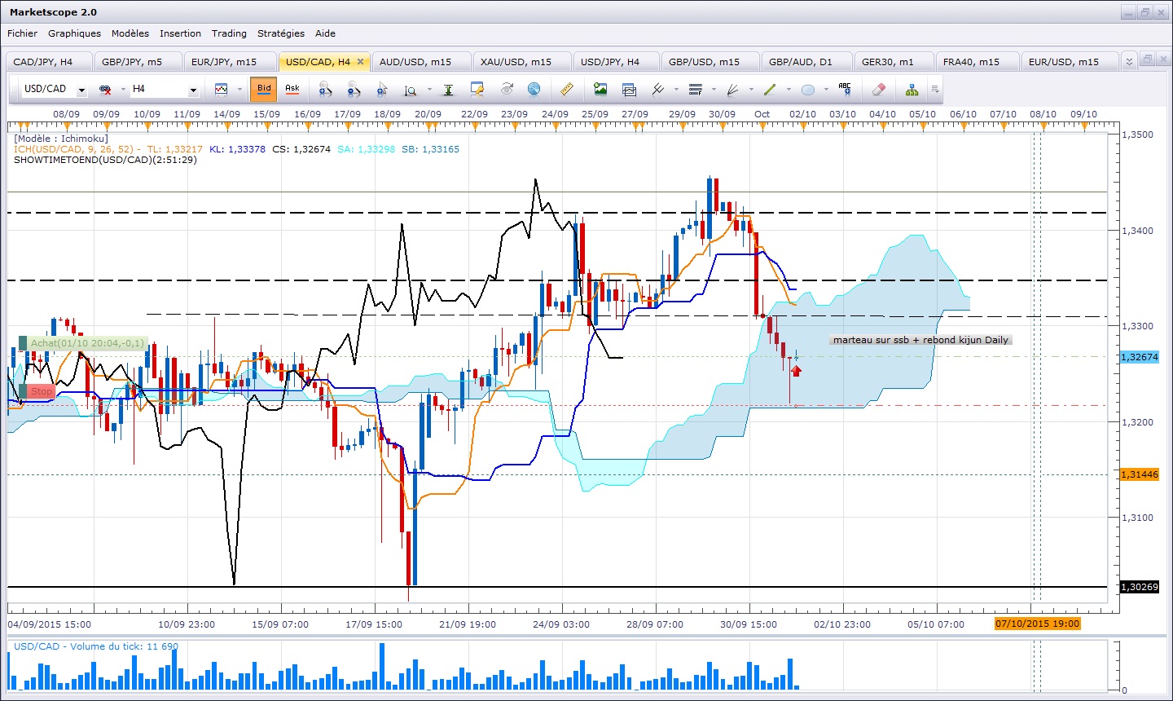Image resolution: width=1173 pixels, height=701 pixels.
Task: Open the Aide menu
Action: [x=325, y=33]
